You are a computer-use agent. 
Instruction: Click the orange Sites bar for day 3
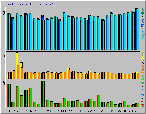(18, 72)
